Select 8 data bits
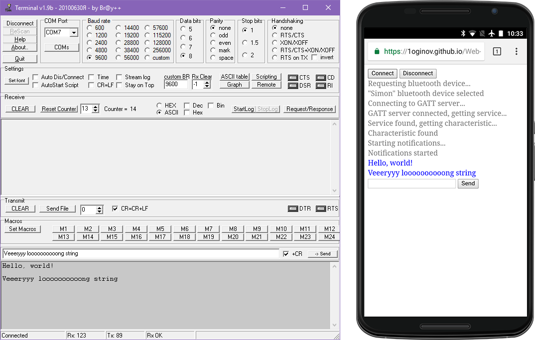Image resolution: width=535 pixels, height=340 pixels. point(183,56)
